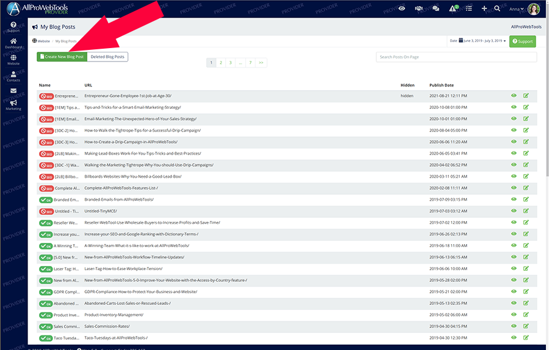Click the Publish Date column header
This screenshot has height=350, width=549.
click(x=442, y=85)
